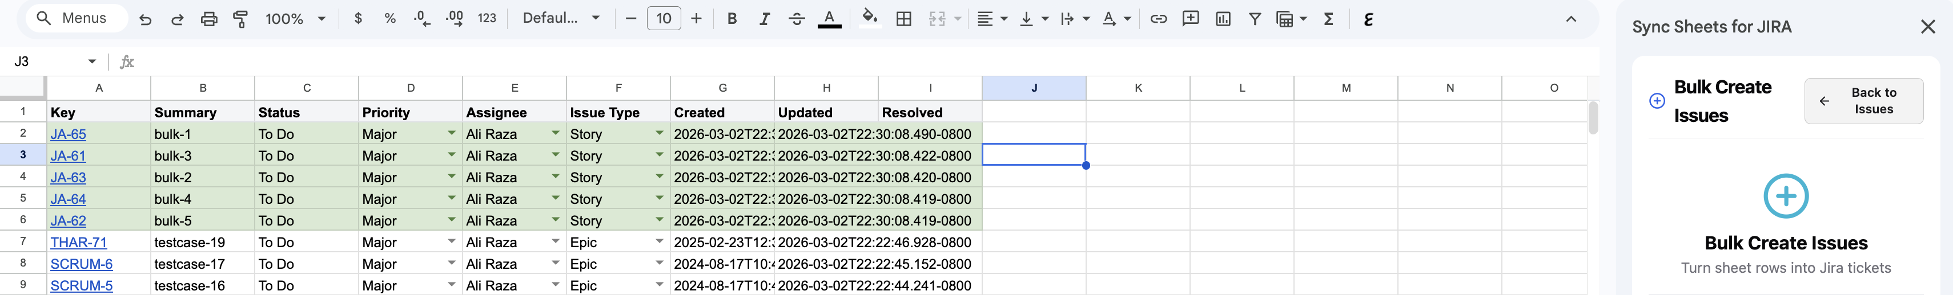
Task: Collapse the toolbar with the up chevron
Action: (x=1570, y=19)
